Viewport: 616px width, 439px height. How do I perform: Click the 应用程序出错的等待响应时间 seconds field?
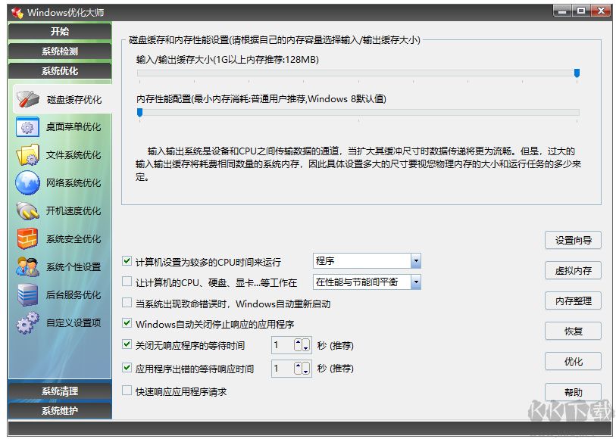pyautogui.click(x=283, y=369)
